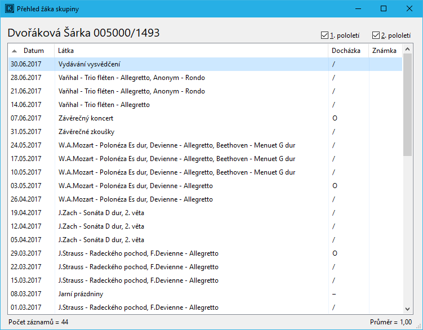The height and width of the screenshot is (330, 423).
Task: Click the K application icon in title bar
Action: (9, 8)
